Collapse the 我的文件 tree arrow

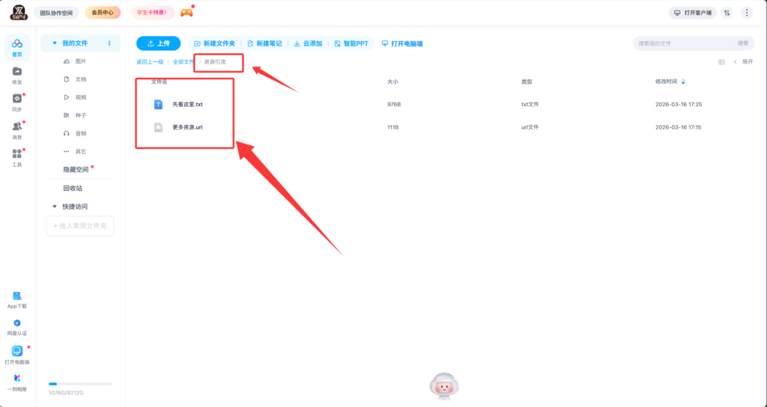click(54, 43)
